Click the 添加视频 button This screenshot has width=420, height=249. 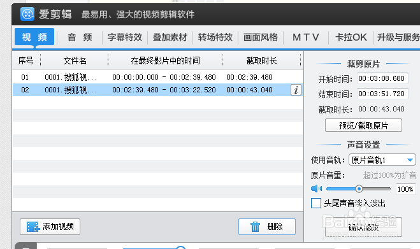50,227
